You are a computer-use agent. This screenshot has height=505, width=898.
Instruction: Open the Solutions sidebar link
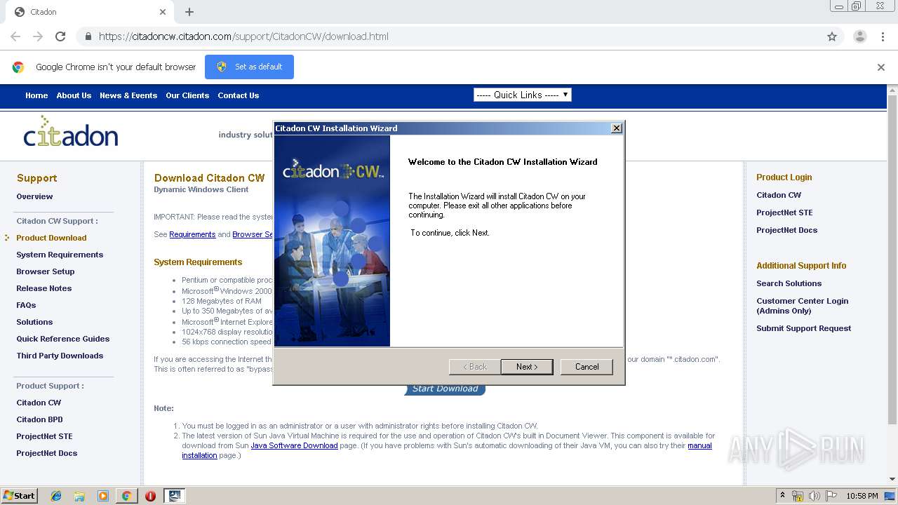34,322
